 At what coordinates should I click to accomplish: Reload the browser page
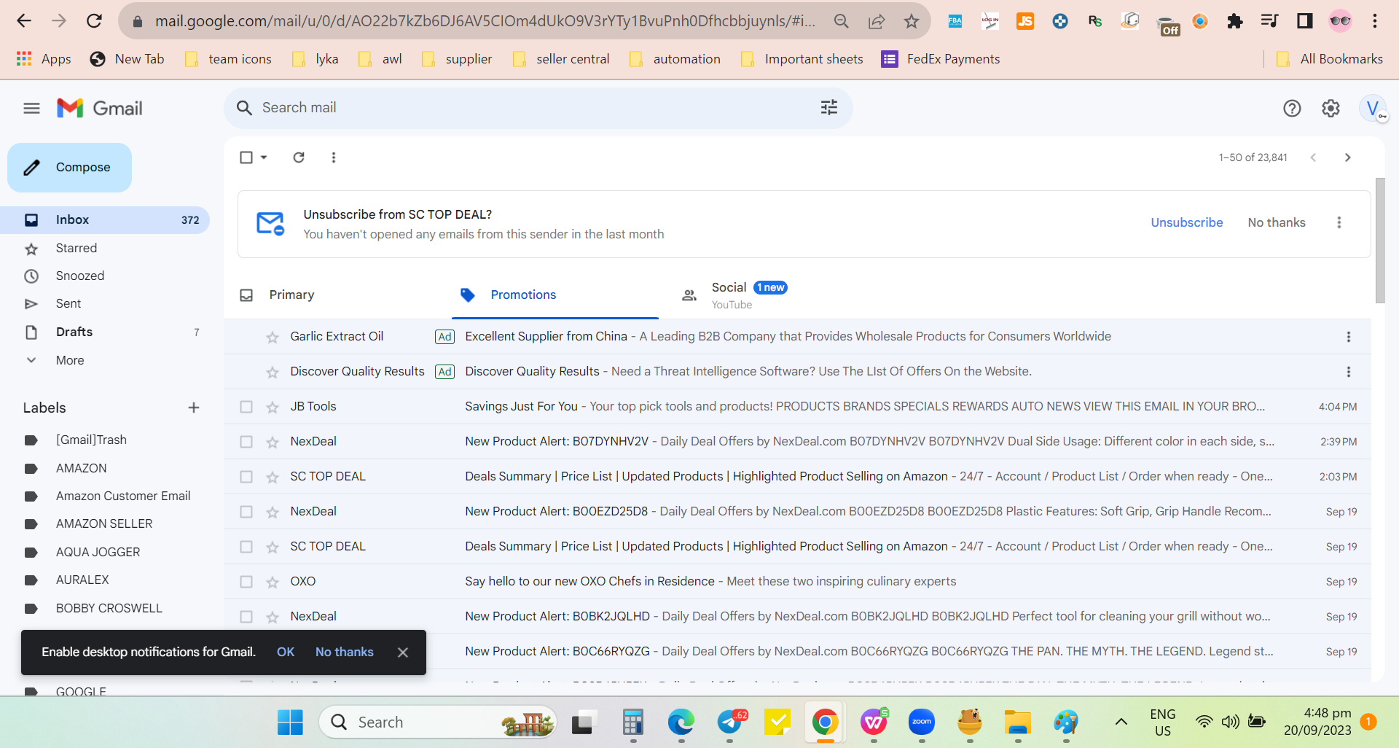[94, 21]
